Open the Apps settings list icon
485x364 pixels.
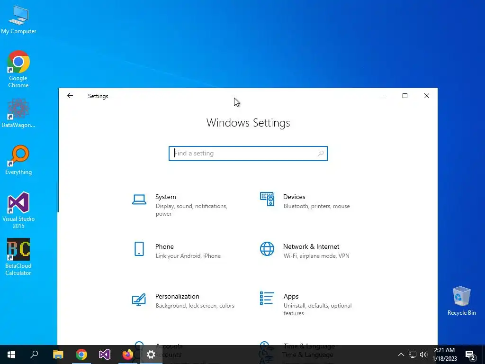pos(267,299)
